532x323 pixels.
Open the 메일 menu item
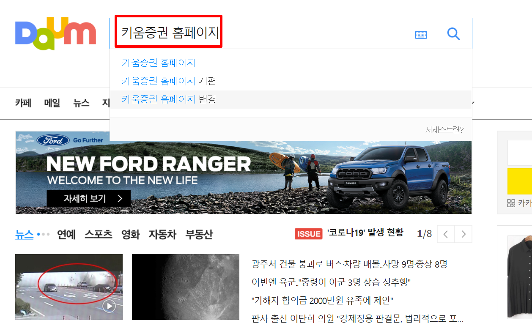52,103
